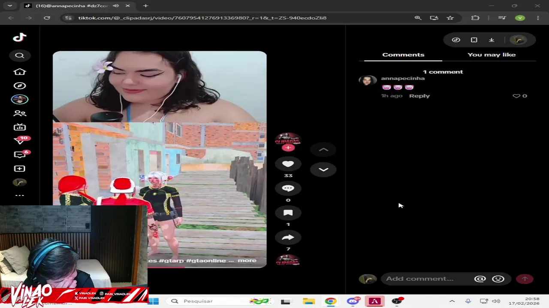
Task: Open the Explore compass icon
Action: pyautogui.click(x=20, y=86)
